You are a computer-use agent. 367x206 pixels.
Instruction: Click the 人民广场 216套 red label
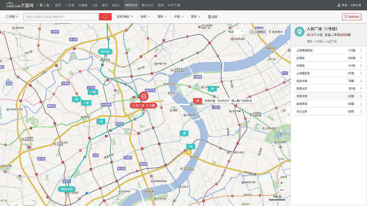[x=143, y=106]
